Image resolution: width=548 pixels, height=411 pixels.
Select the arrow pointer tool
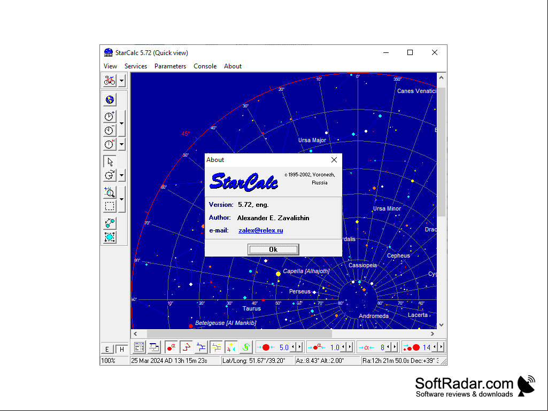point(110,161)
